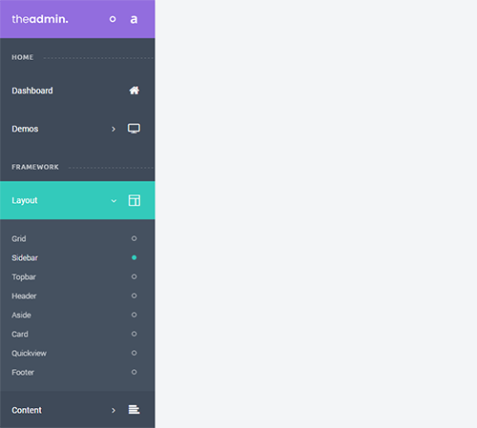477x428 pixels.
Task: Select the Layout label in the teal row
Action: (x=25, y=200)
